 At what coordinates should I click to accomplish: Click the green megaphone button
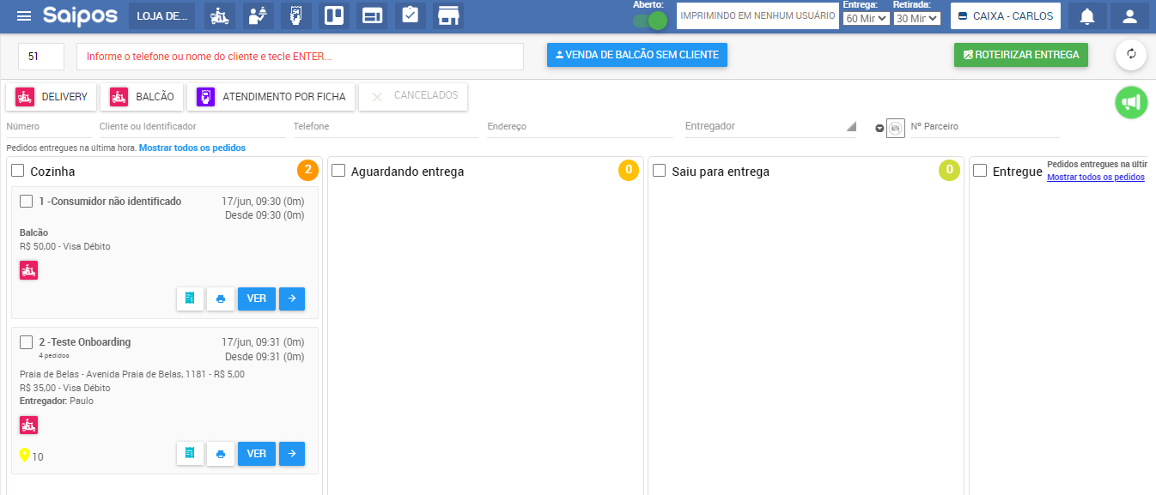[1131, 103]
